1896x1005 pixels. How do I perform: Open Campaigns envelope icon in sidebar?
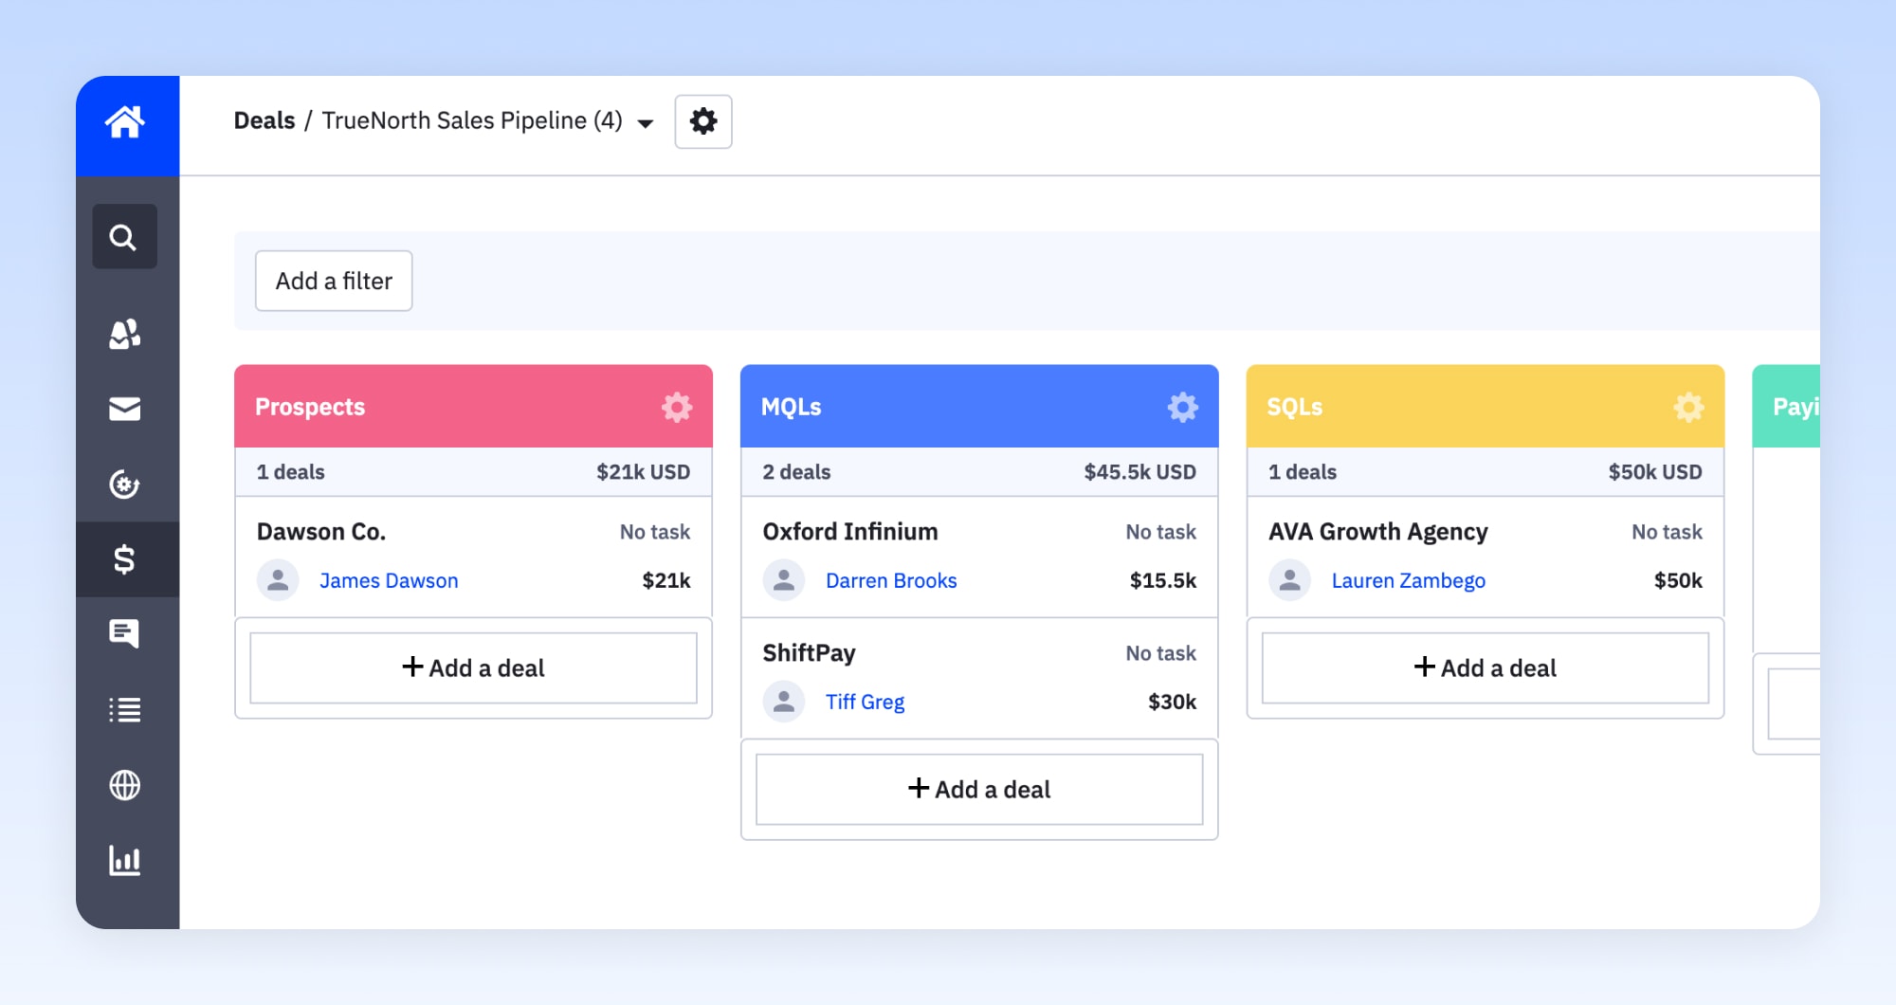point(124,409)
